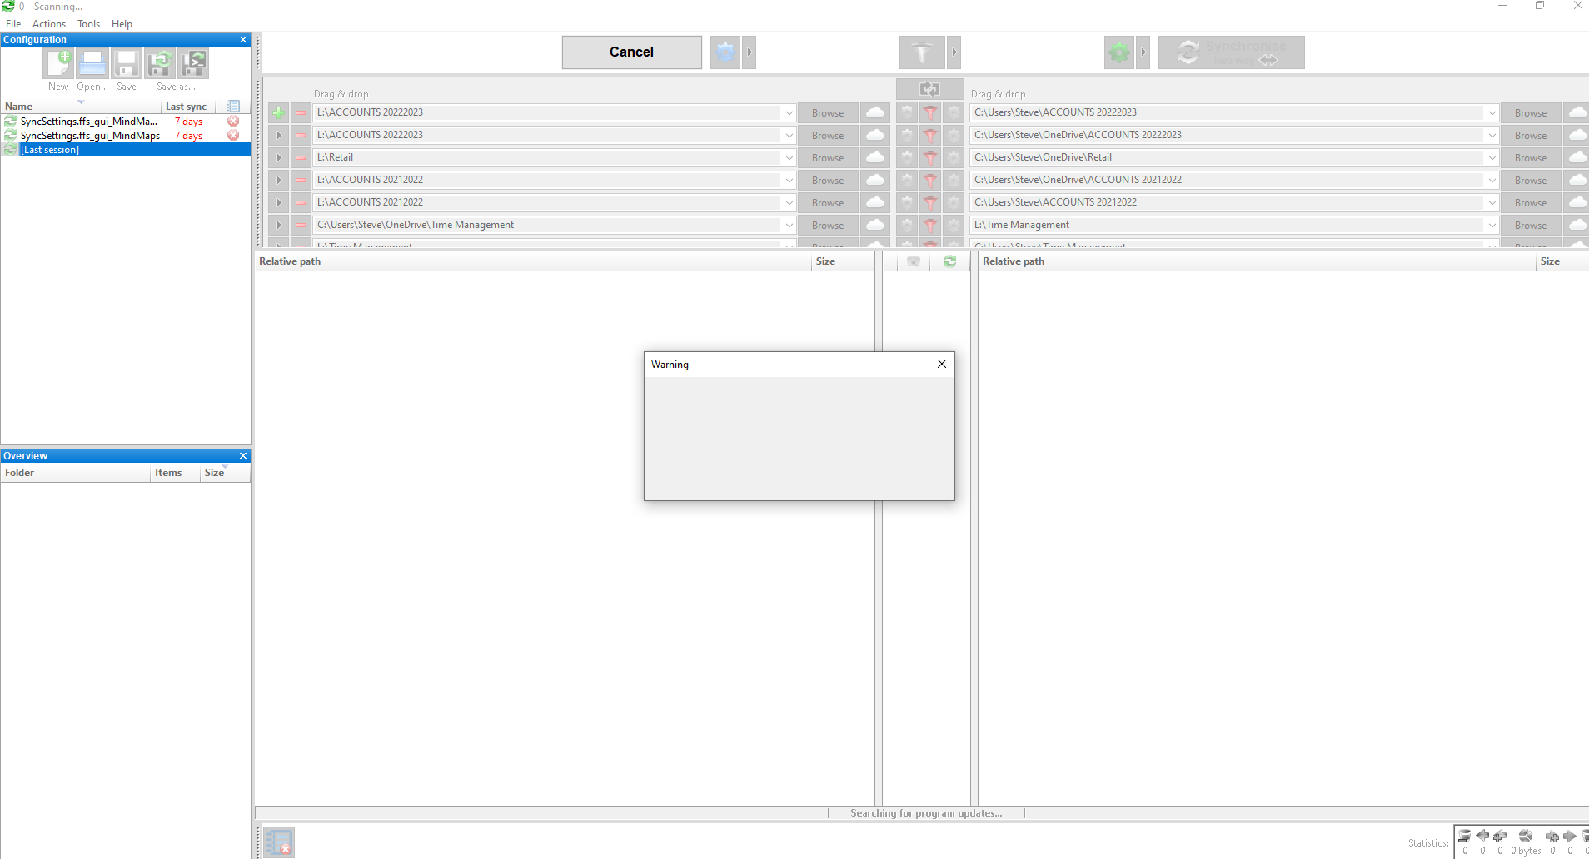The height and width of the screenshot is (859, 1589).
Task: Click the right grid's Size header
Action: (1562, 261)
